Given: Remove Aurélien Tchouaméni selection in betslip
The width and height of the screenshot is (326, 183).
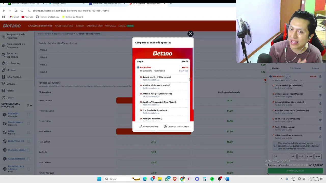Looking at the screenshot, I should [x=320, y=112].
